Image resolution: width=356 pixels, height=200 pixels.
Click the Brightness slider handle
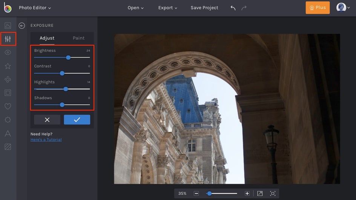tap(68, 58)
